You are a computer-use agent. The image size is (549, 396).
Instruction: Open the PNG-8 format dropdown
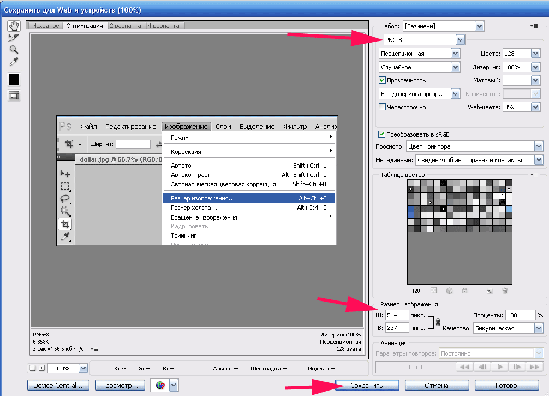coord(460,40)
